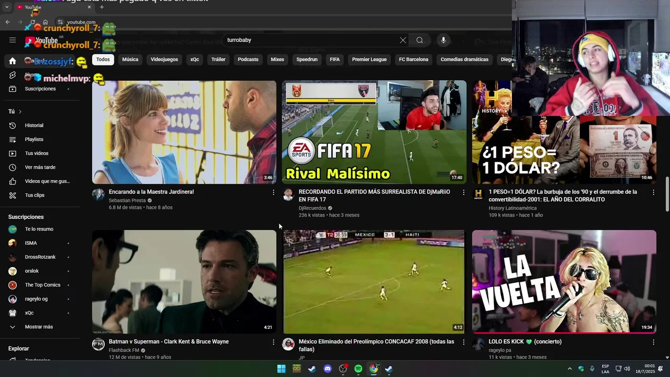Click the magnifier search button
The width and height of the screenshot is (670, 377).
point(420,40)
